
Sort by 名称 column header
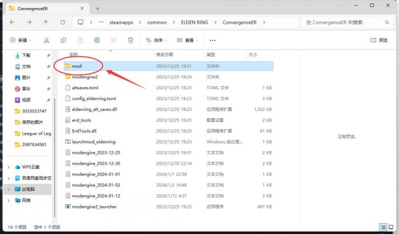pos(74,55)
